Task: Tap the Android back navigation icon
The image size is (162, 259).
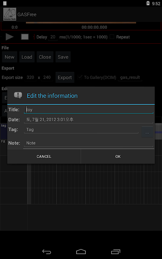Action: point(47,252)
